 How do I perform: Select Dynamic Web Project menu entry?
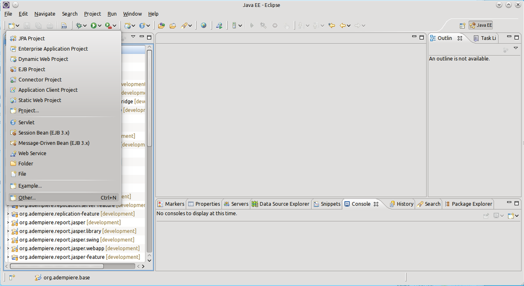[x=43, y=59]
